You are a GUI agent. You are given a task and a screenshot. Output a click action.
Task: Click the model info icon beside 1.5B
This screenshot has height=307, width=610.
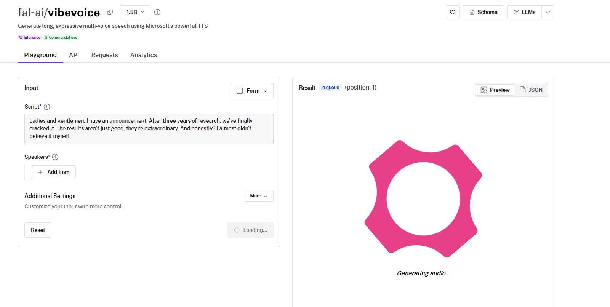157,12
